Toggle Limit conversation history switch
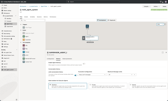Screen dimensions: 168x101 tap(76, 75)
